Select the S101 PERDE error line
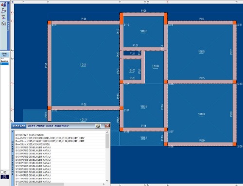The height and width of the screenshot is (186, 243). [x=33, y=148]
